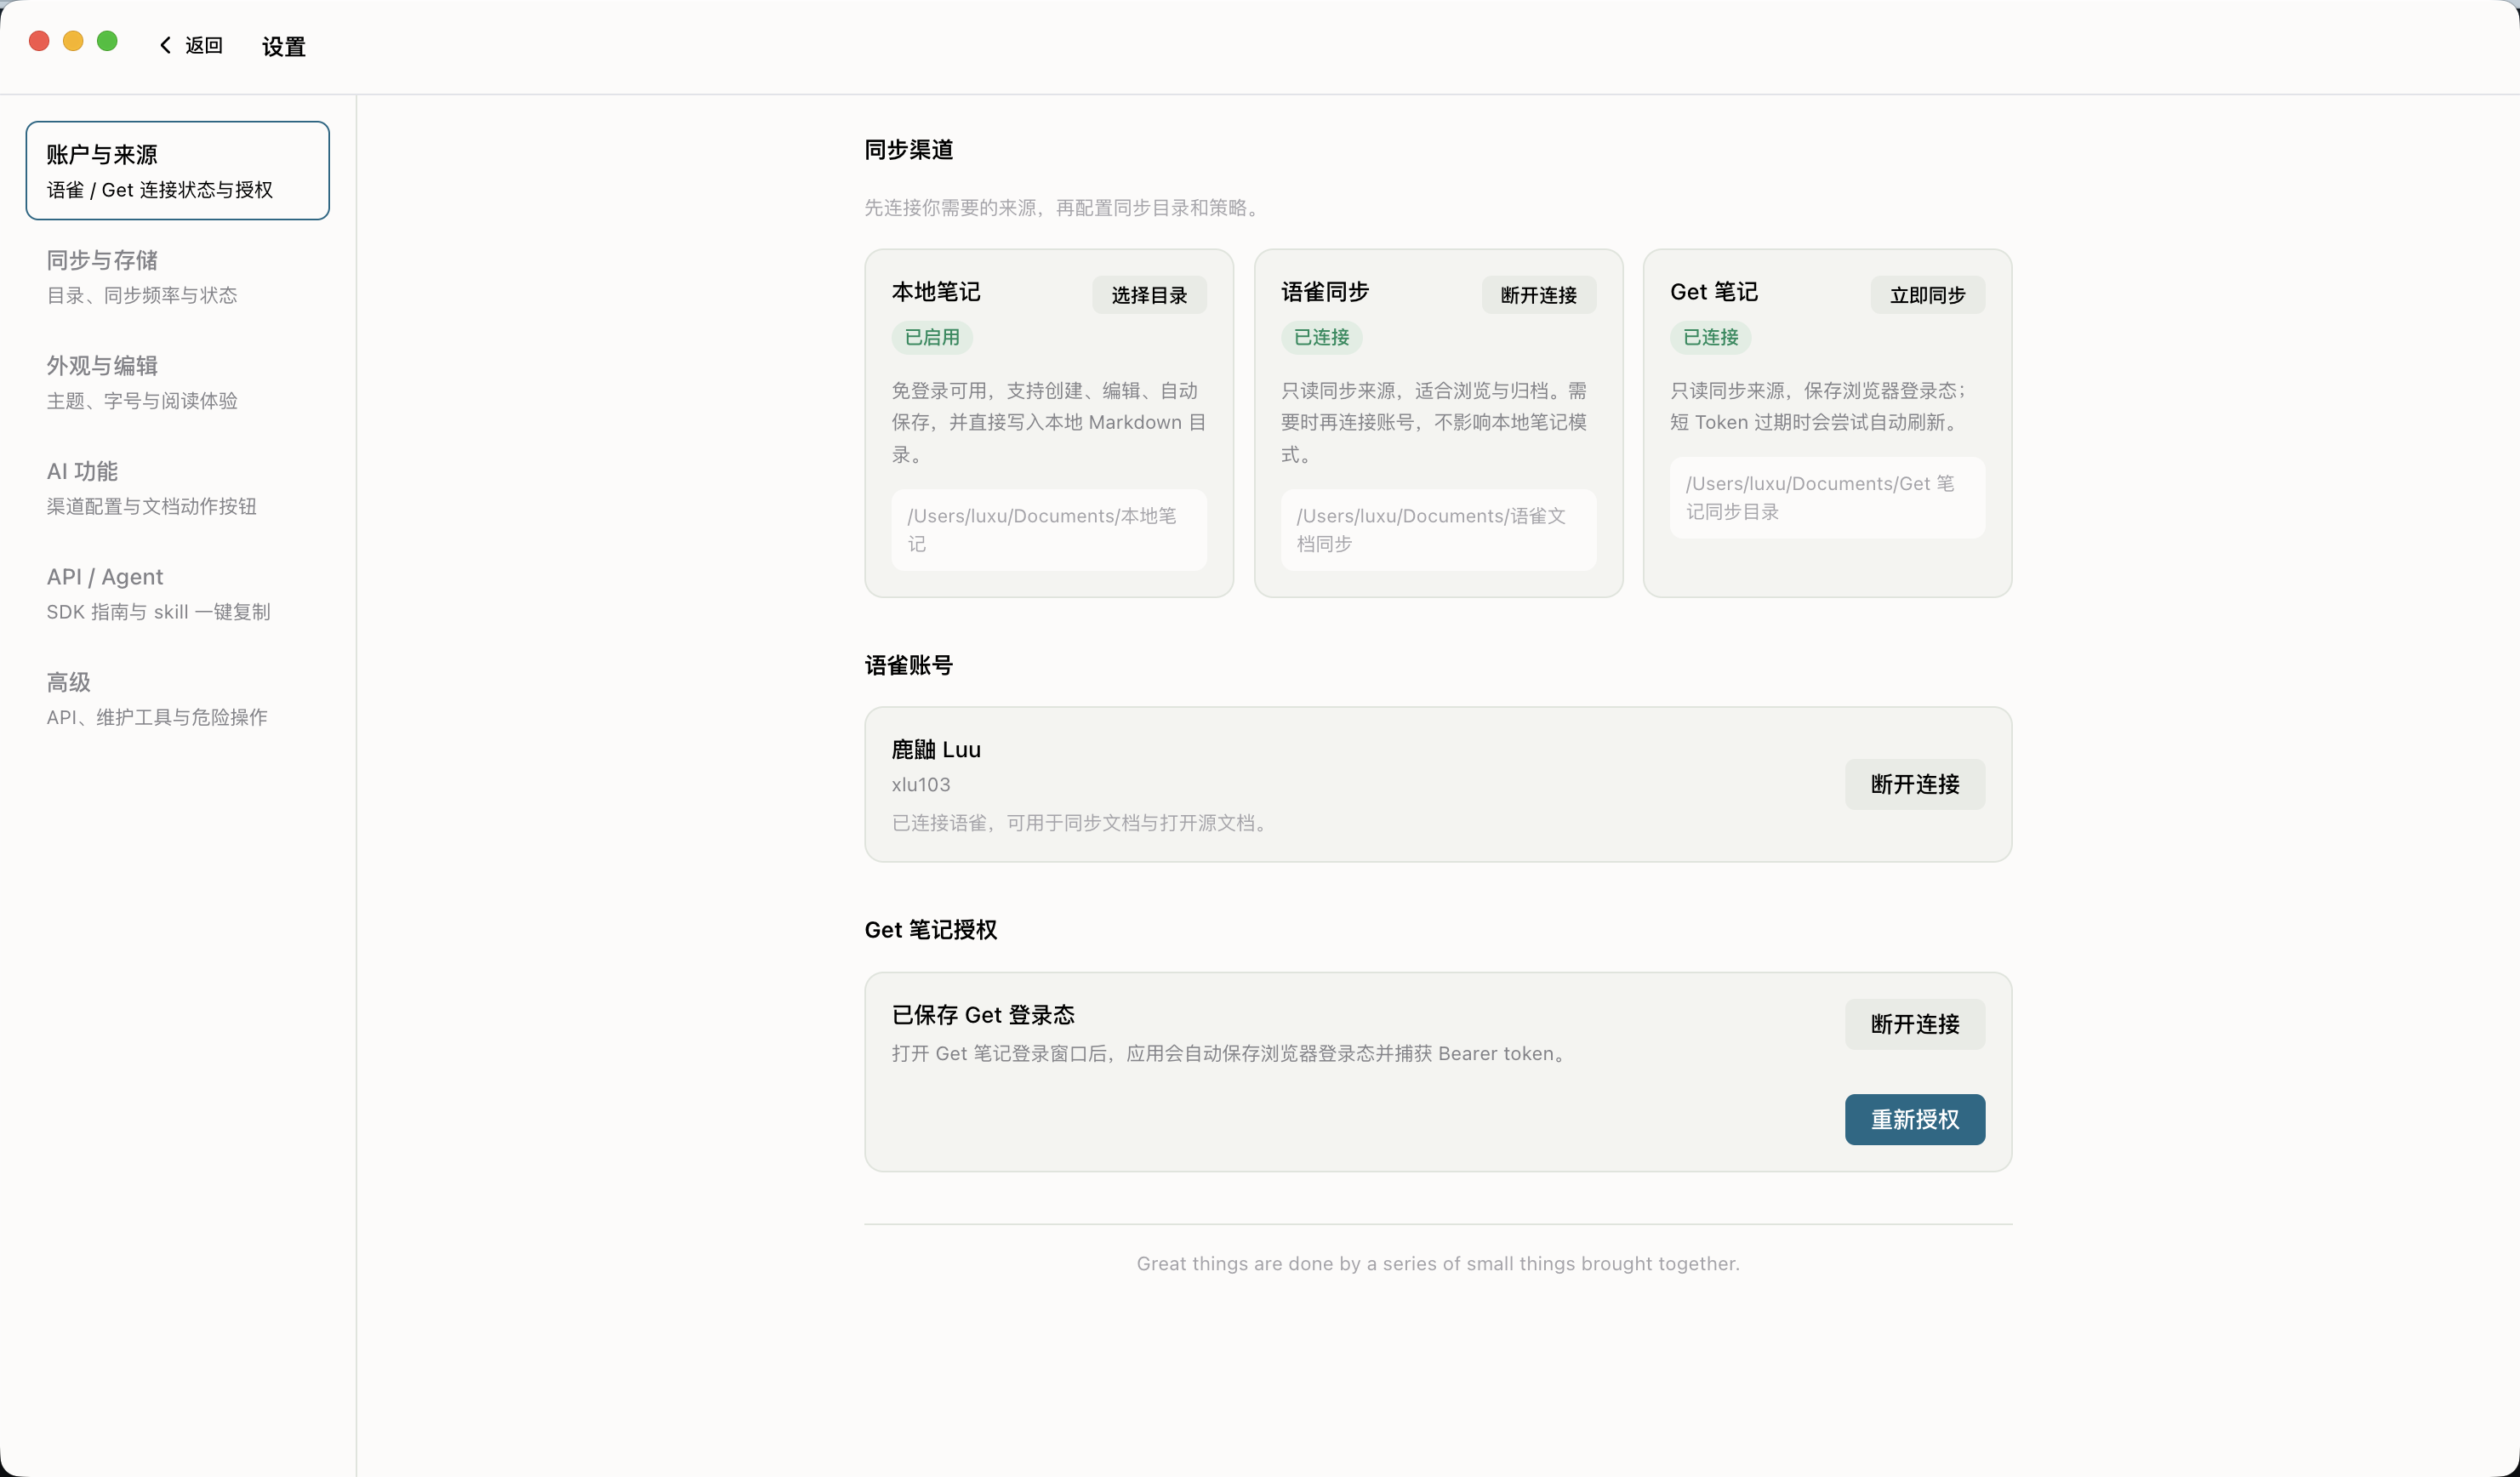Select the API / Agent section
Viewport: 2520px width, 1477px height.
(177, 593)
